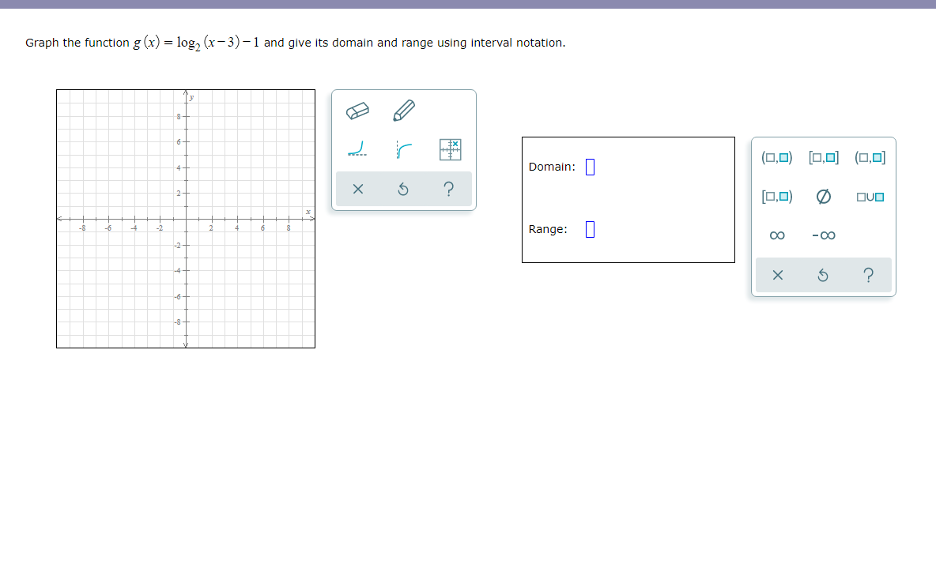Clear the graph using the X button
The image size is (936, 583).
point(357,188)
